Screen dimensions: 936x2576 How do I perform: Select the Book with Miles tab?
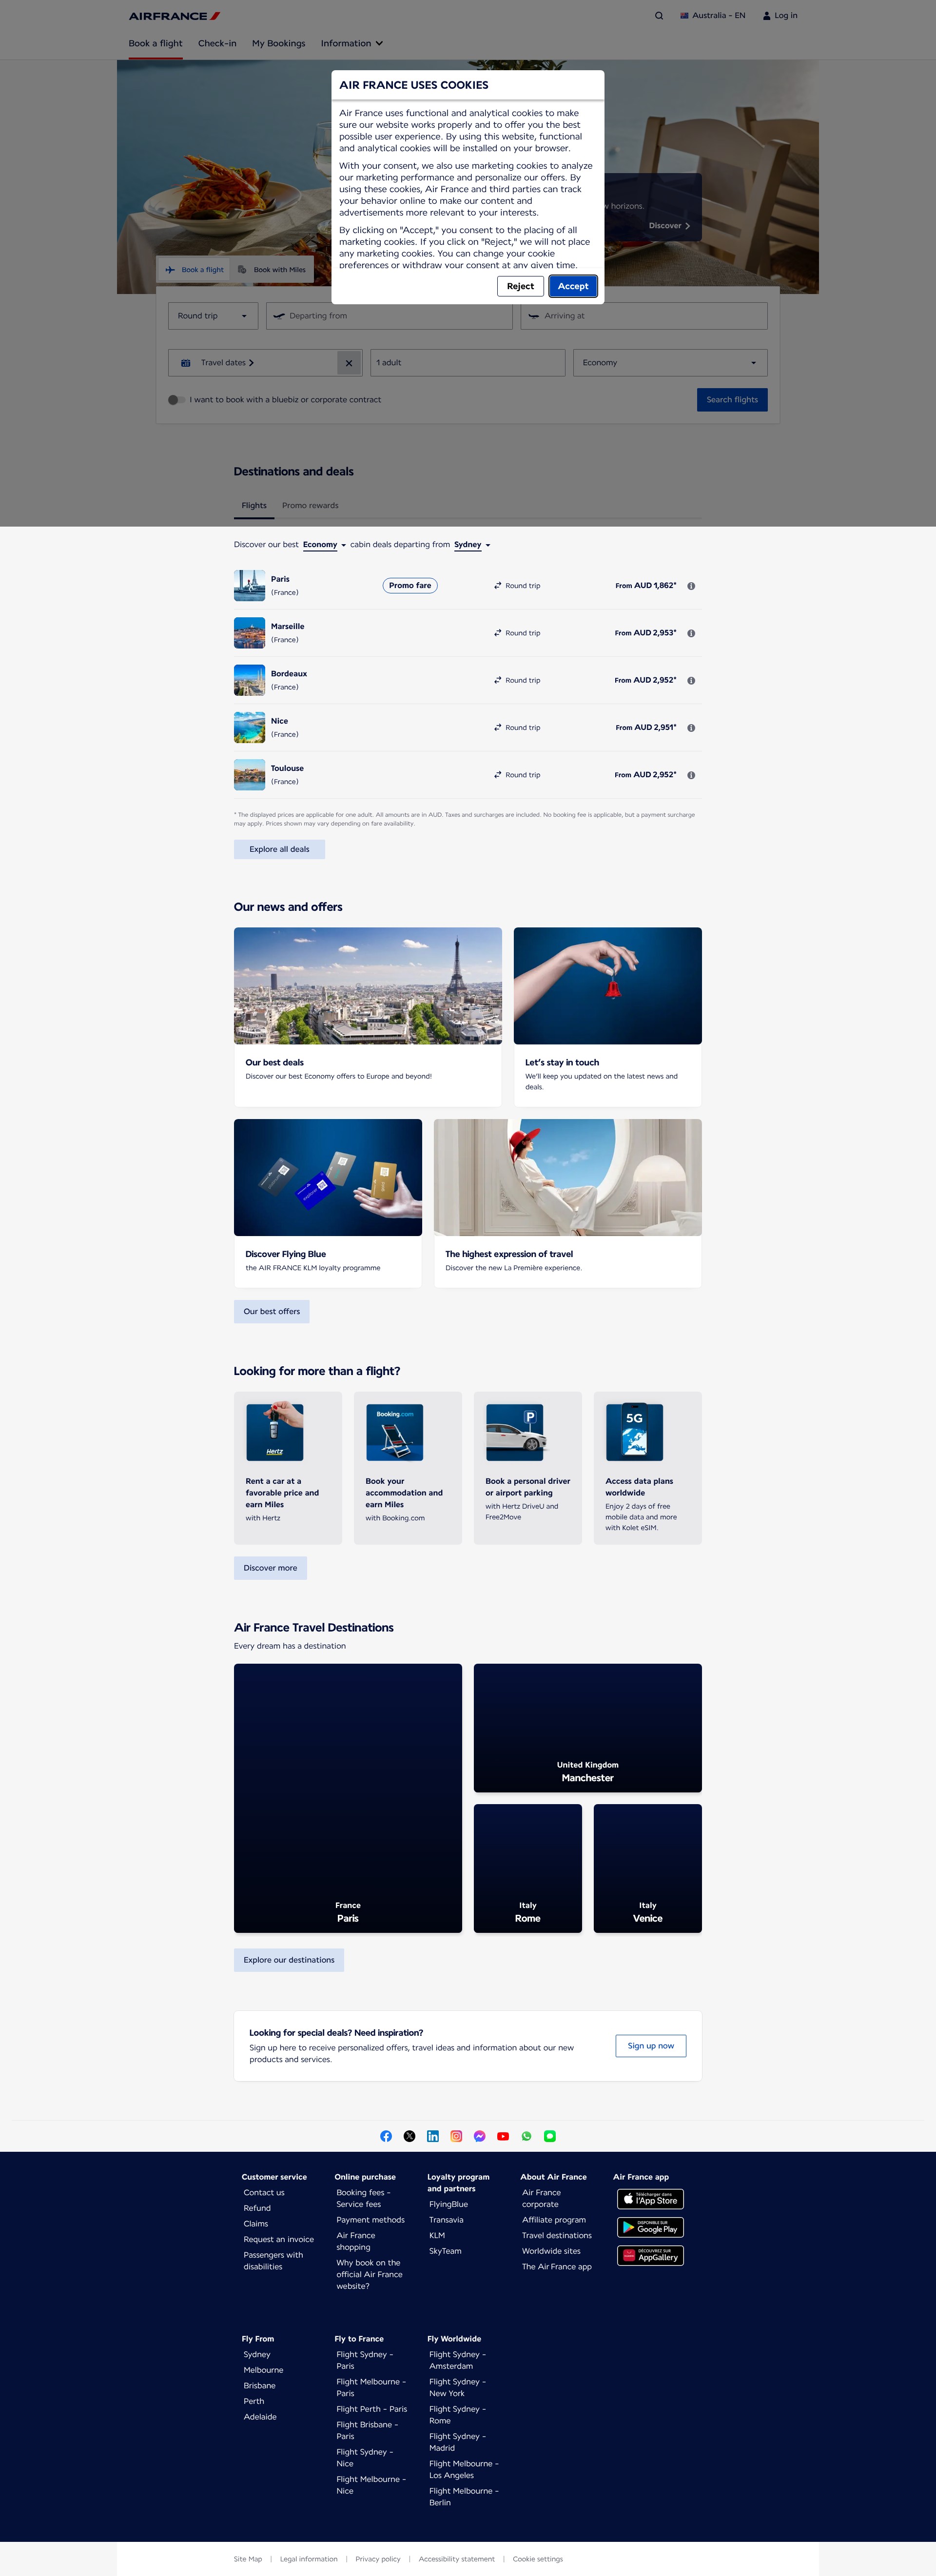272,270
